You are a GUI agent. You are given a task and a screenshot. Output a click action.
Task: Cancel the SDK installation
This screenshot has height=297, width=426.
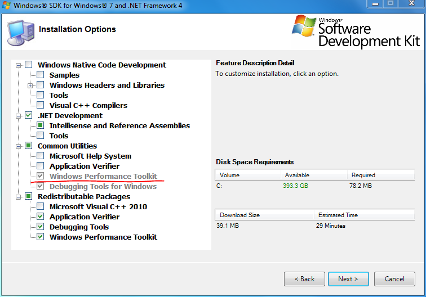tap(394, 279)
